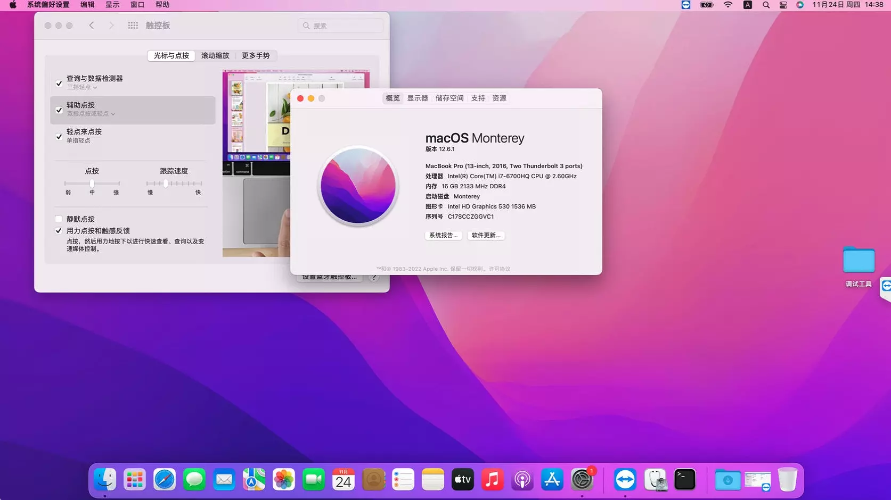Click 系统报告 in About This Mac
This screenshot has width=891, height=500.
pos(443,235)
